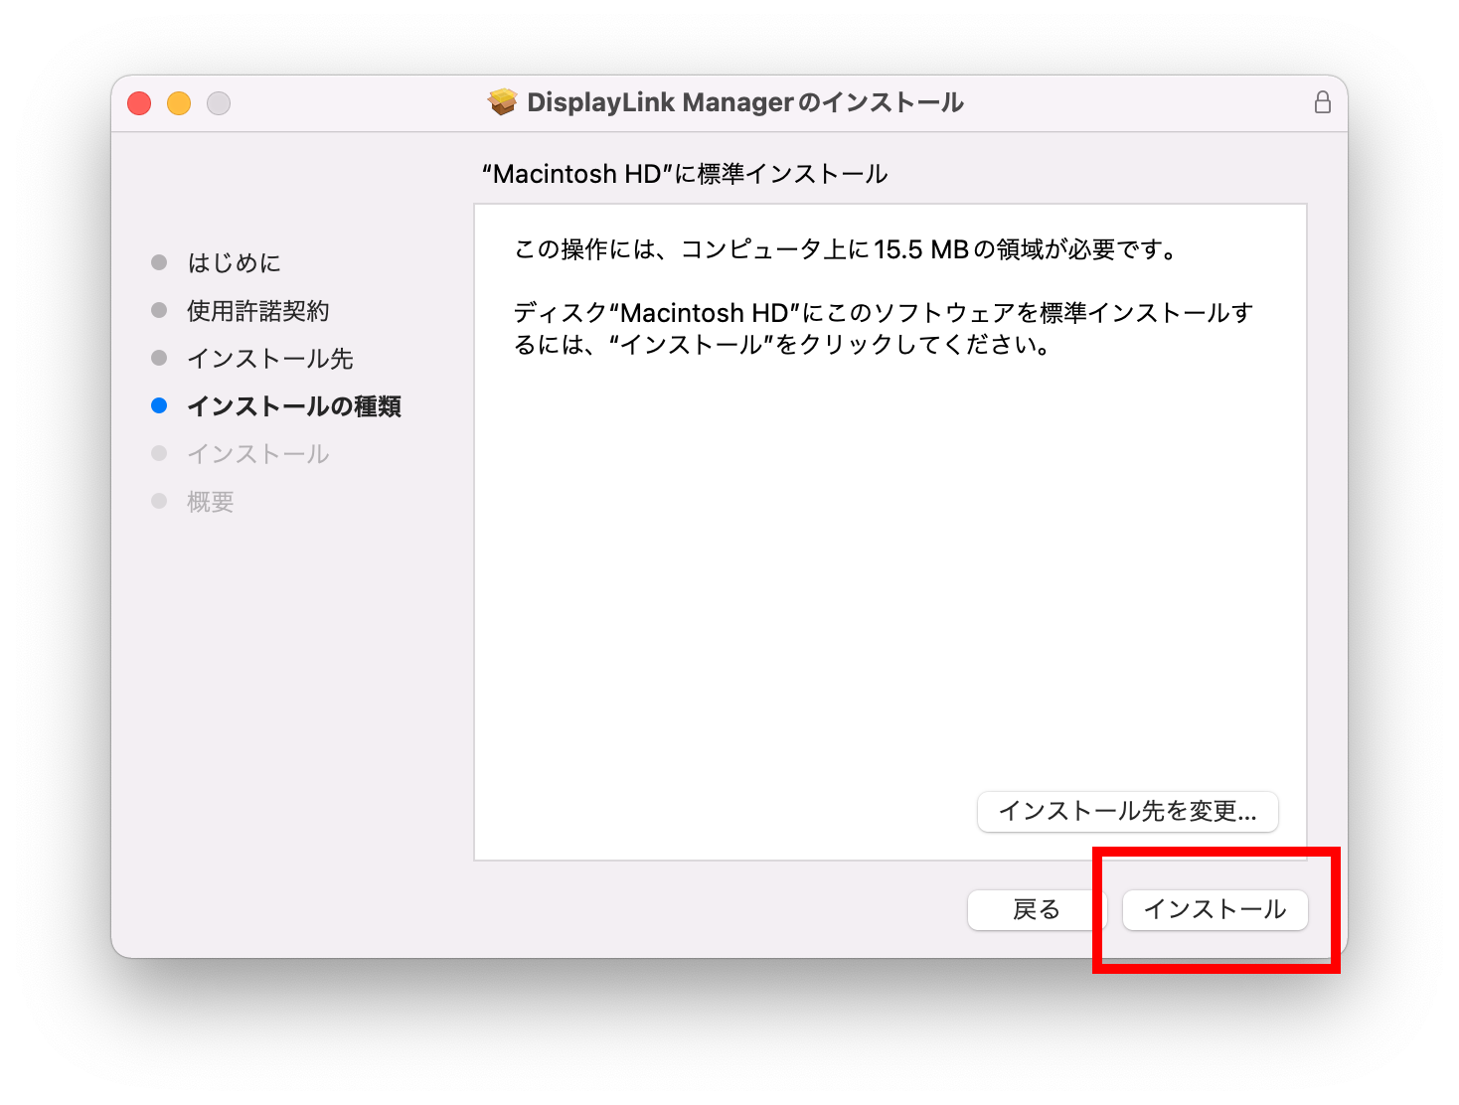Click the heading "Macintosh HD"に標準インストール

pos(685,174)
